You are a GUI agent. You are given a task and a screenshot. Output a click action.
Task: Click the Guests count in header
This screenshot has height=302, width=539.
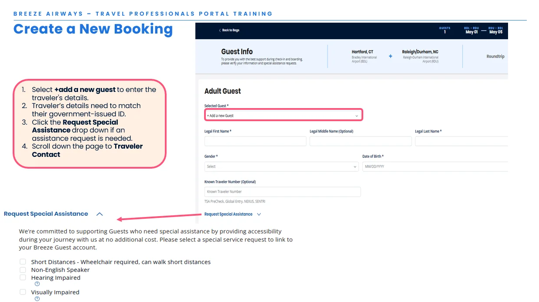coord(445,30)
